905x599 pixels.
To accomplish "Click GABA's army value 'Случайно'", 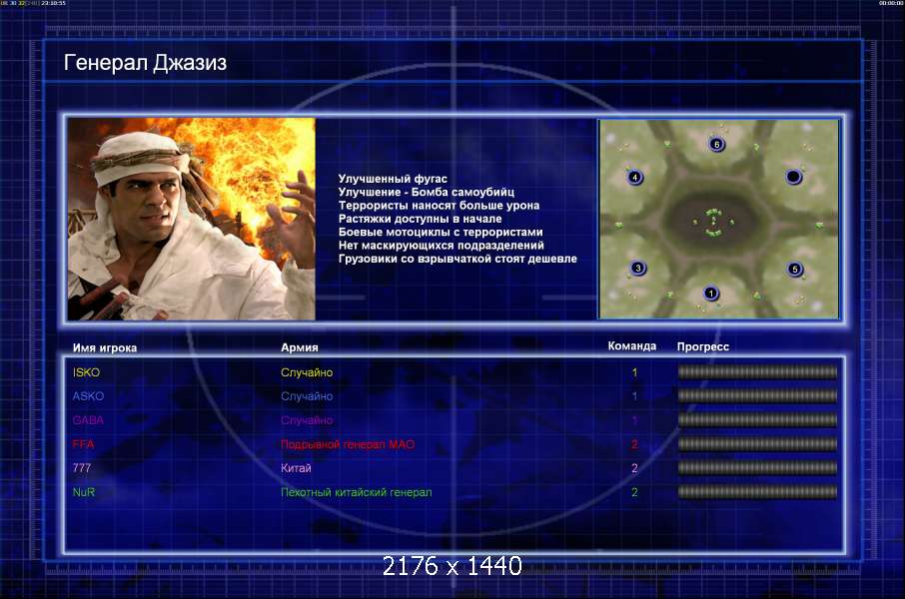I will [x=307, y=420].
